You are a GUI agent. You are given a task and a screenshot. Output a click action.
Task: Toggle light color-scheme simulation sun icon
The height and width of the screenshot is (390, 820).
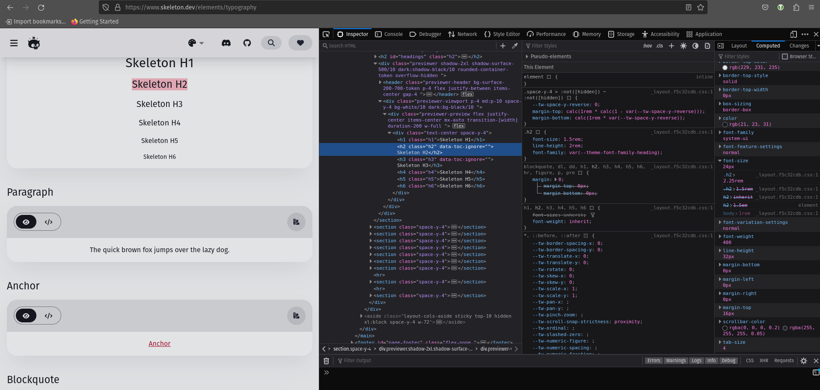click(x=683, y=46)
